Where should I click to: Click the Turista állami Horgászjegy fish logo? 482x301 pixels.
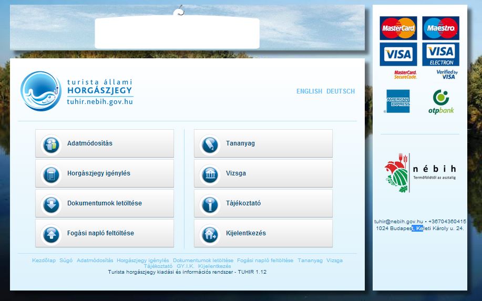click(40, 91)
